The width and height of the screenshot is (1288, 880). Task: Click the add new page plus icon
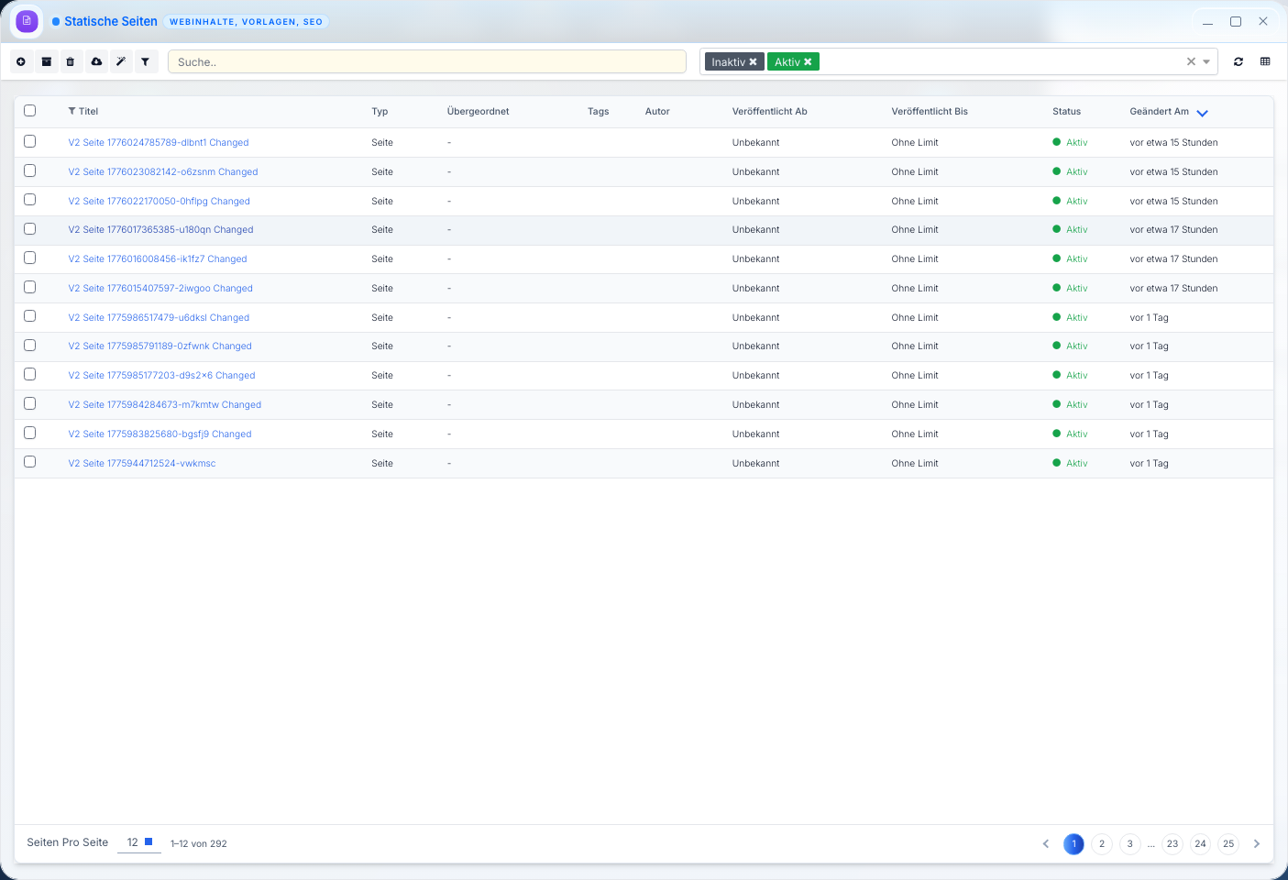[x=21, y=61]
